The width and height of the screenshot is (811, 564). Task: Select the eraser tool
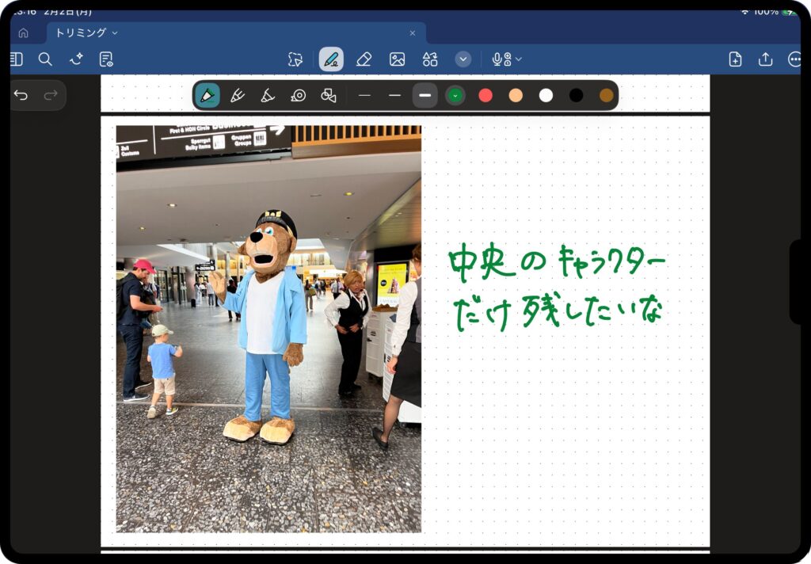pyautogui.click(x=364, y=59)
